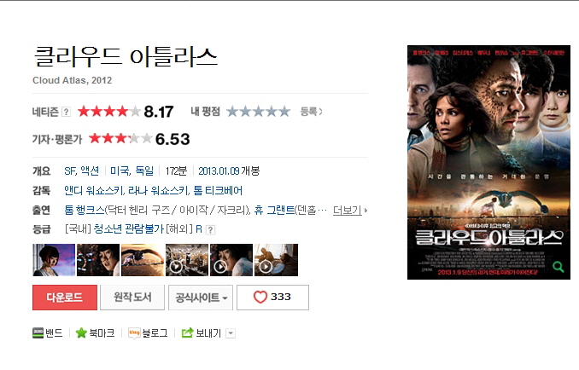Open the 원작도서 button
The width and height of the screenshot is (579, 370).
point(132,298)
